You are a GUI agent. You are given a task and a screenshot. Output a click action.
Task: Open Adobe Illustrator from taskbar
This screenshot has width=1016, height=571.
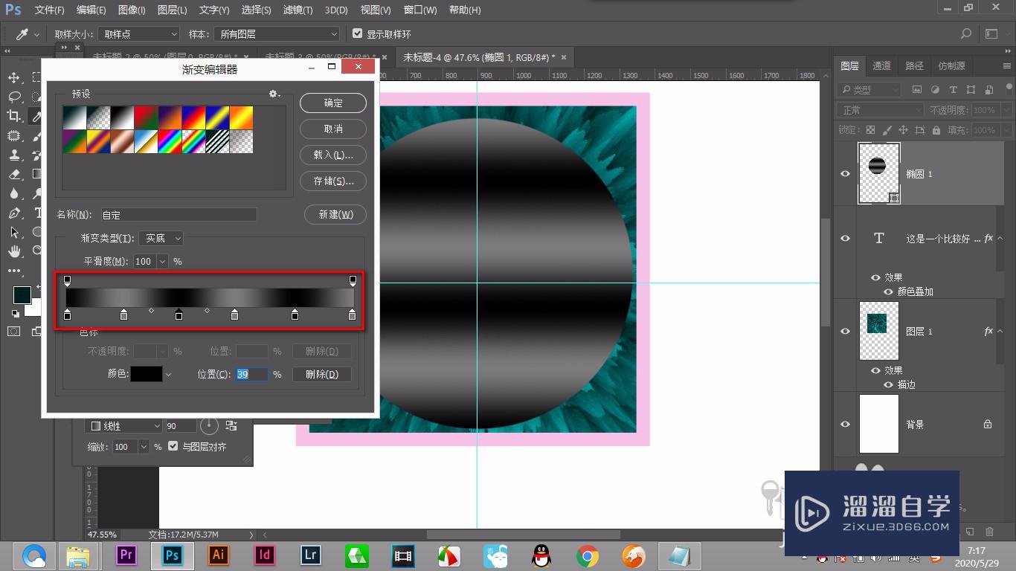[219, 555]
